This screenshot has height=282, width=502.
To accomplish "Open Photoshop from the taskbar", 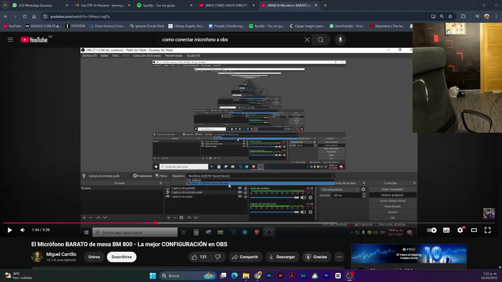I will (269, 276).
